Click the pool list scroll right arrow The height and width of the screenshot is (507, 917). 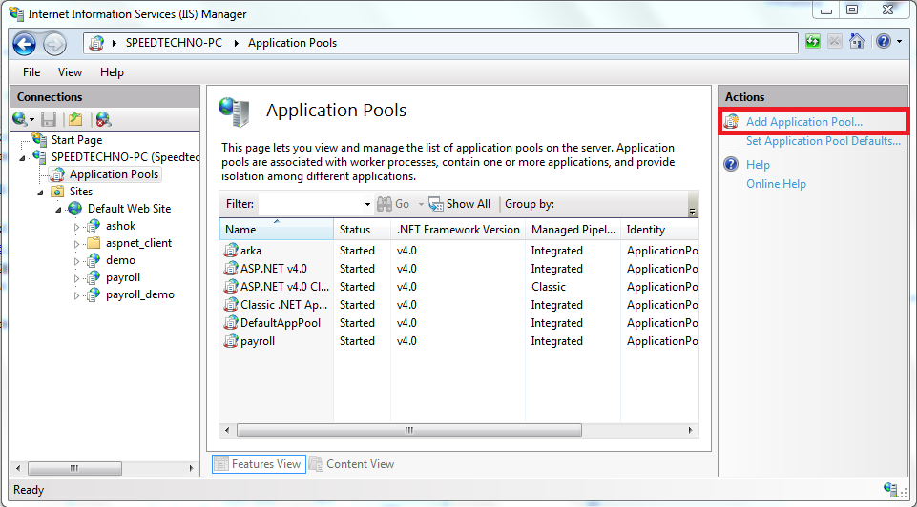(691, 431)
